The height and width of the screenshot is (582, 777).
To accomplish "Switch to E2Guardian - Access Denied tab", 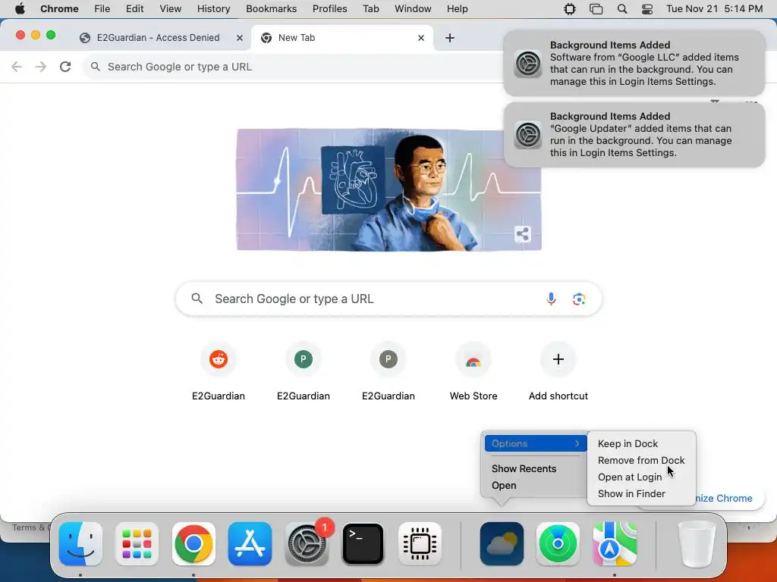I will [158, 38].
